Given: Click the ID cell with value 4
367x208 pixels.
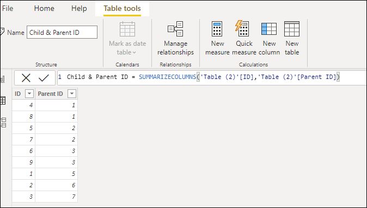Looking at the screenshot, I should (23, 105).
